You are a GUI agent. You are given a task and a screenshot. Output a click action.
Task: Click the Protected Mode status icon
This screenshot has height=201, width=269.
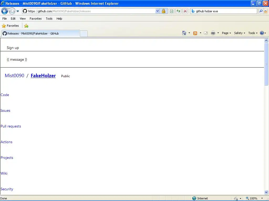click(236, 198)
